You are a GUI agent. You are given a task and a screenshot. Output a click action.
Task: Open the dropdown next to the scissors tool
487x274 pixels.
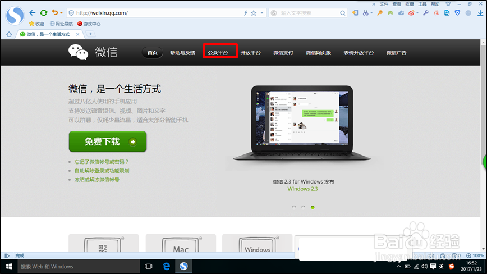[371, 13]
